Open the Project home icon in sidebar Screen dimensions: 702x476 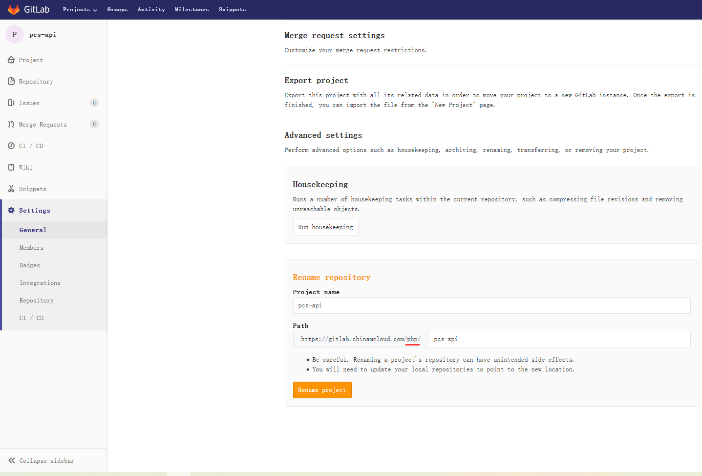pyautogui.click(x=11, y=60)
